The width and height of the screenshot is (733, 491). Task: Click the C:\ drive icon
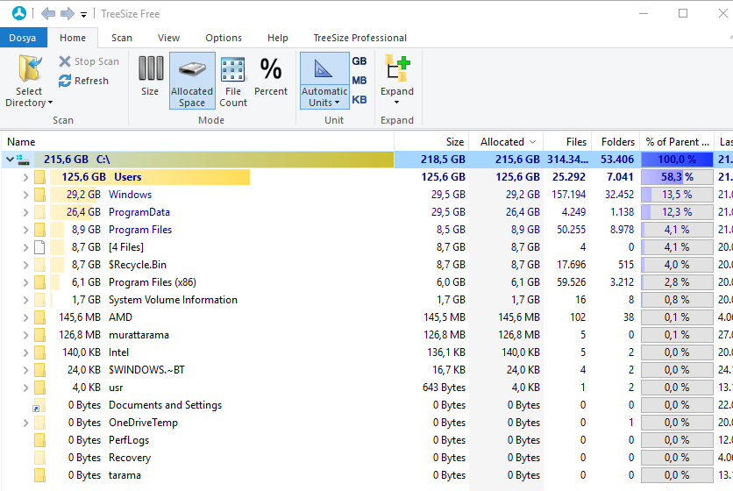(x=23, y=160)
